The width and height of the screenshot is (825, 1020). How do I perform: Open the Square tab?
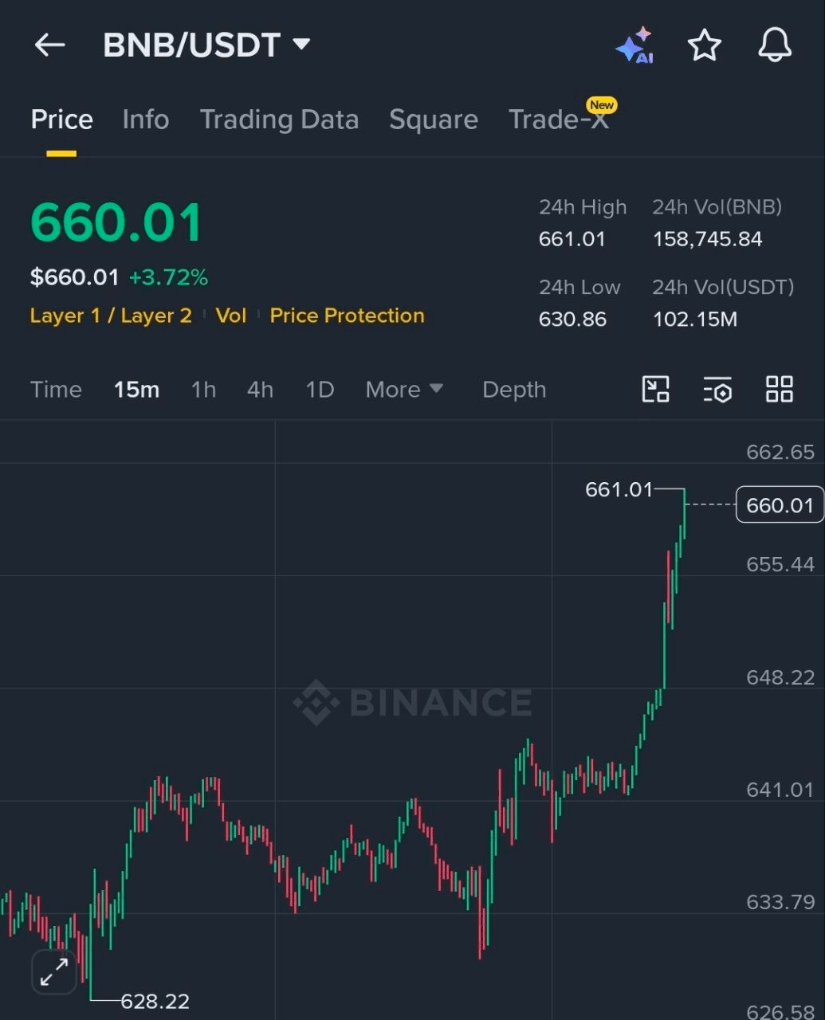click(434, 120)
